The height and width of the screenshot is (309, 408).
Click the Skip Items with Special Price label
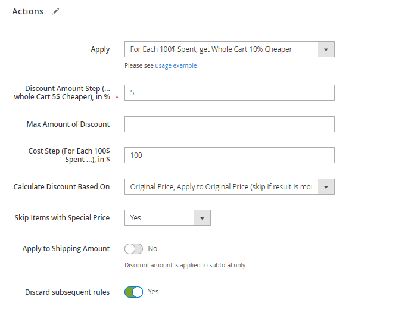[x=62, y=218]
